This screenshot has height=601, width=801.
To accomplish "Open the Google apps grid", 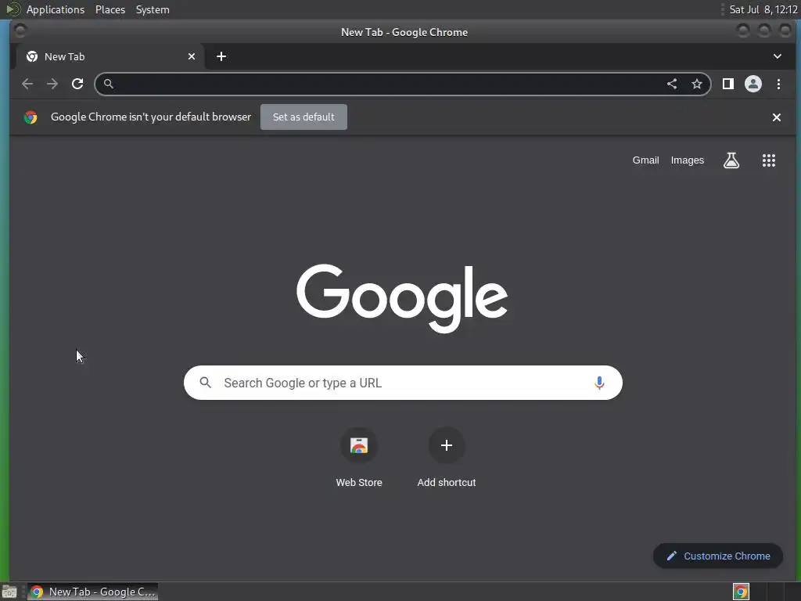I will coord(769,160).
